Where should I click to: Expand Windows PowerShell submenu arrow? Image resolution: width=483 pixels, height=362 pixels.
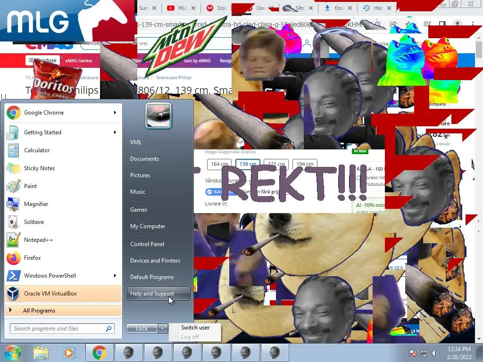click(x=115, y=275)
